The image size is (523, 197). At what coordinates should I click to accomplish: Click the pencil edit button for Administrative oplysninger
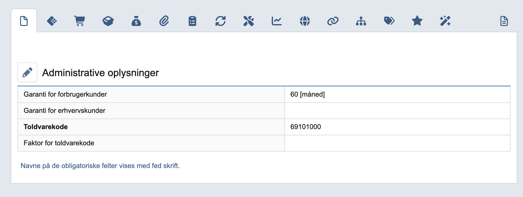[27, 72]
